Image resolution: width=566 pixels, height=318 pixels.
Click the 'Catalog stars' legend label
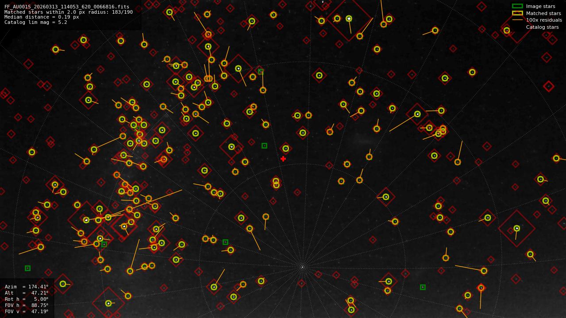click(542, 27)
